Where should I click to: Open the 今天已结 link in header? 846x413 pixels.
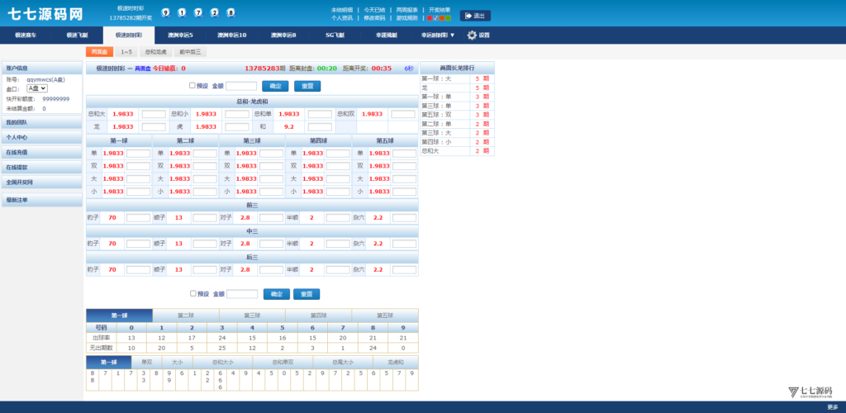pos(374,10)
